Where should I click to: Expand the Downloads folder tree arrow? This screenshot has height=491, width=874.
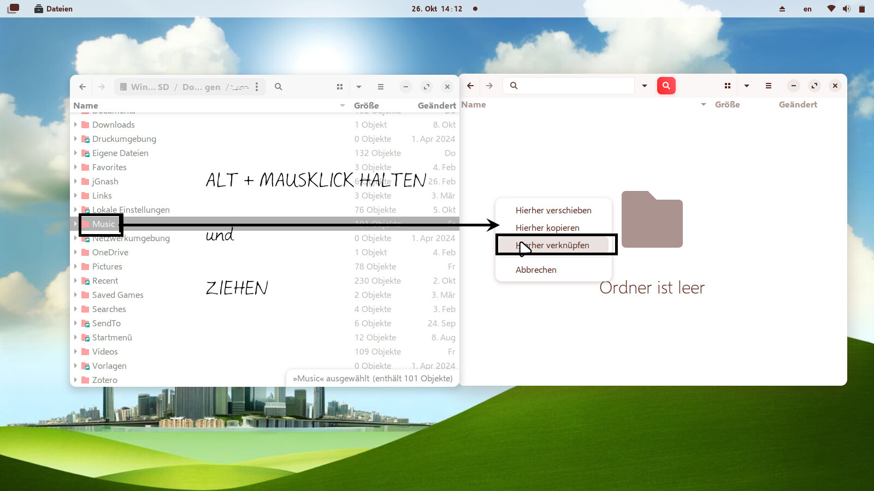tap(76, 125)
